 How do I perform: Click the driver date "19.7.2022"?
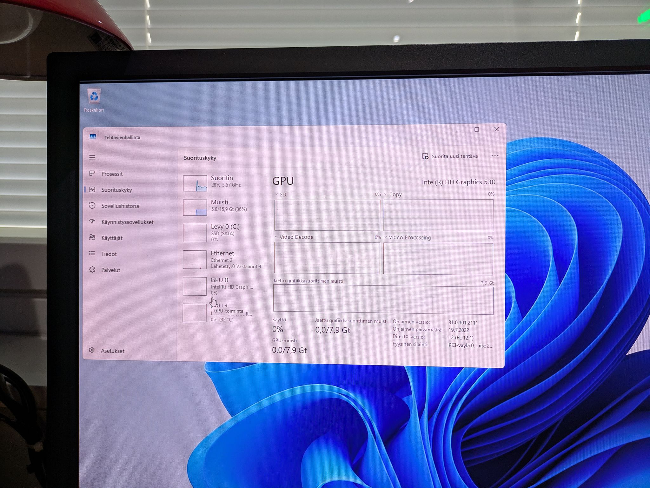coord(459,330)
